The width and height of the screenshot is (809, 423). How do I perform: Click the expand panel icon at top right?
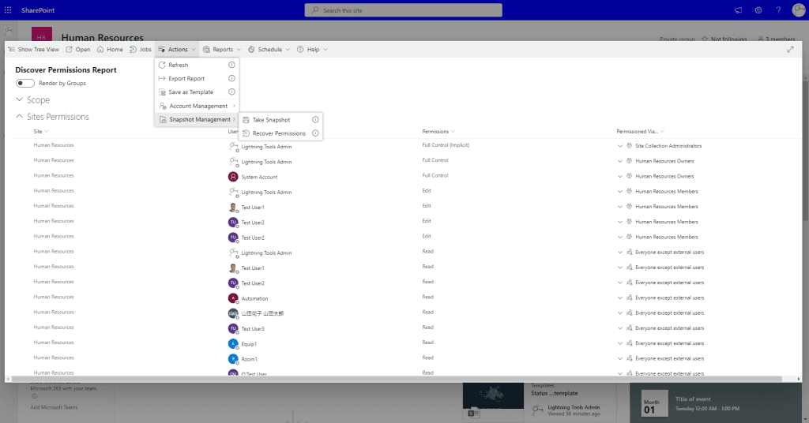[791, 50]
